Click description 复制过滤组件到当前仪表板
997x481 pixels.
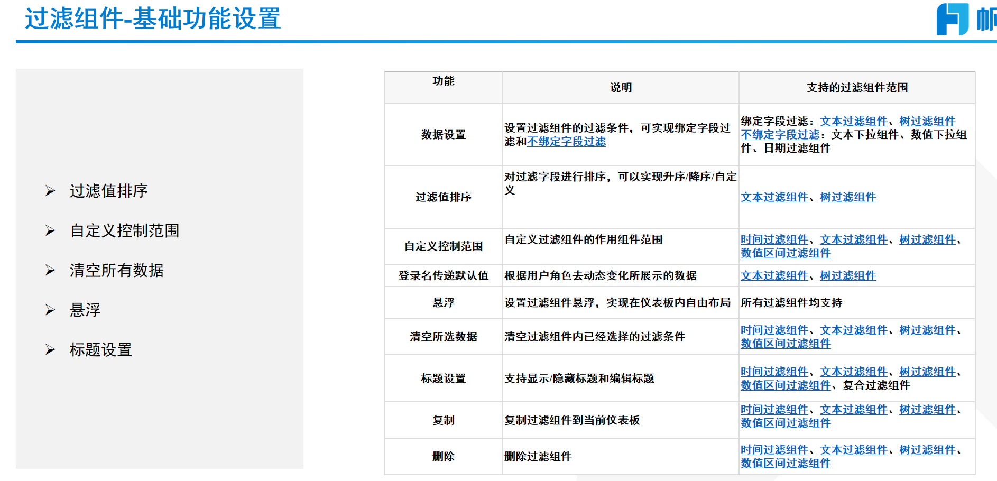click(x=572, y=420)
